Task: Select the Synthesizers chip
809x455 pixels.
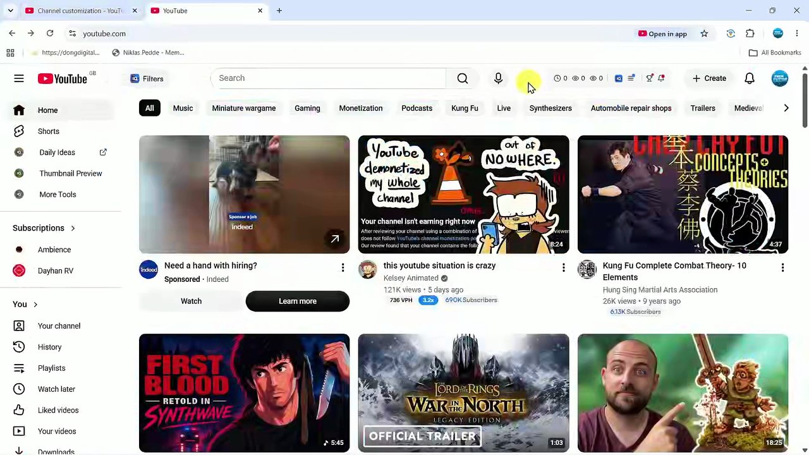Action: [550, 108]
